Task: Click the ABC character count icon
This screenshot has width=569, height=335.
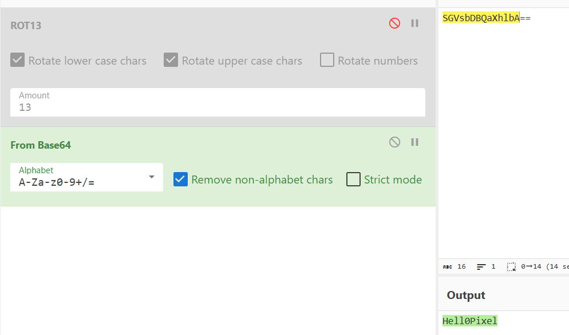Action: tap(448, 267)
